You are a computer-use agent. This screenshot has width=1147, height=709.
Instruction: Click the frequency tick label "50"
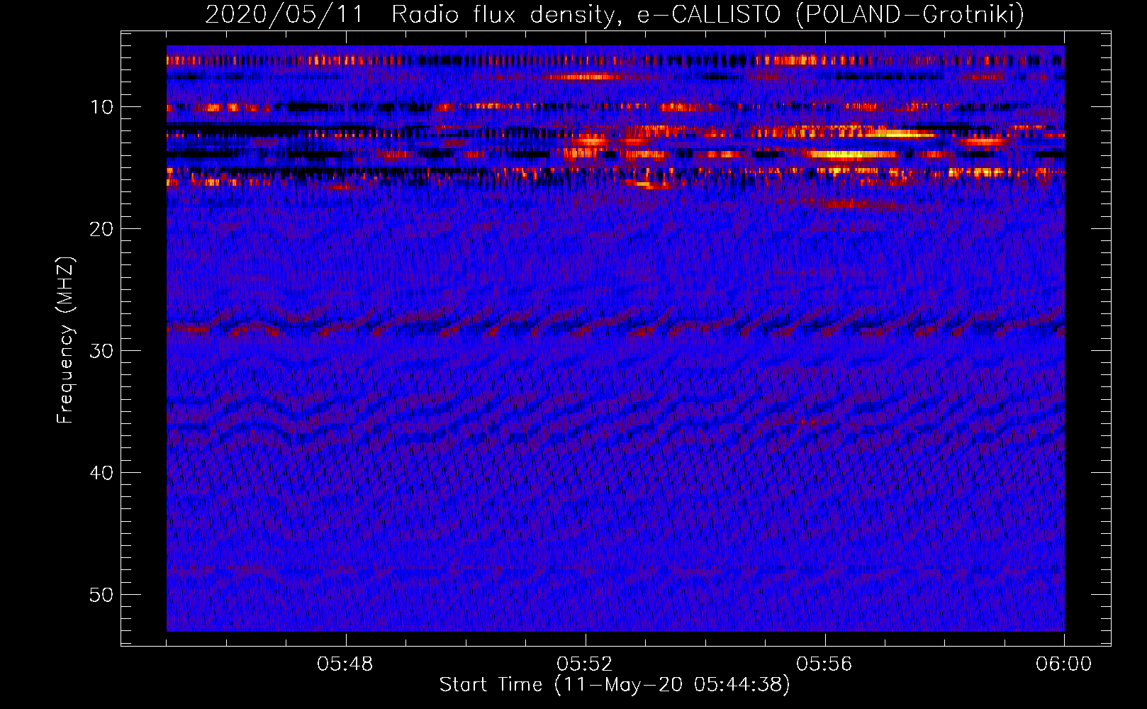point(102,595)
